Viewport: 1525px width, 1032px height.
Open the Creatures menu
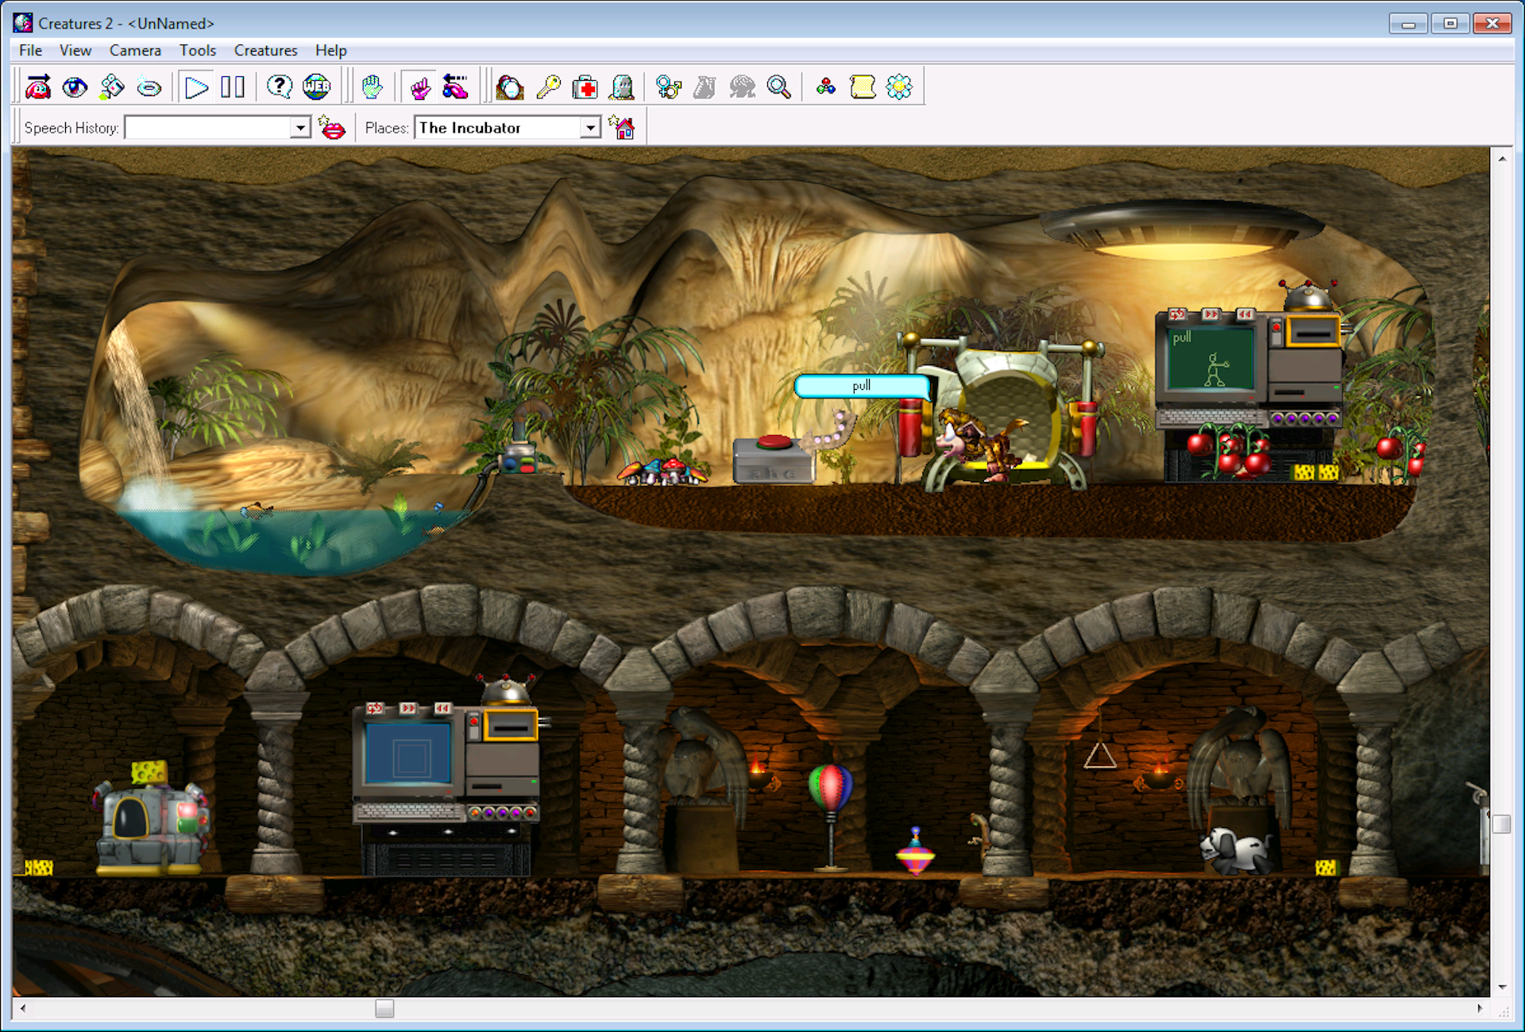[x=265, y=50]
